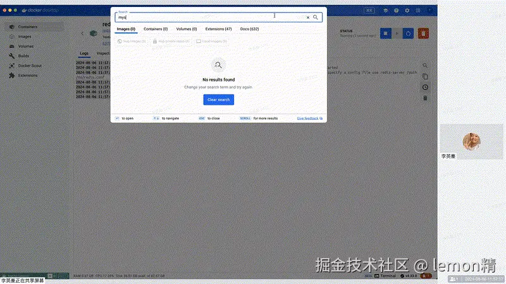Open the Terminal from the status bar

[x=385, y=276]
